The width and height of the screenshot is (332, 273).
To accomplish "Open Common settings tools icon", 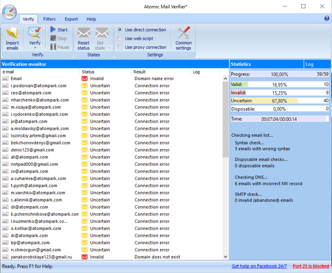I will point(183,33).
